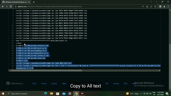This screenshot has width=171, height=96.
Task: Click the line with KMS_Sev=GuangPeng.uk.to
Action: point(31,51)
